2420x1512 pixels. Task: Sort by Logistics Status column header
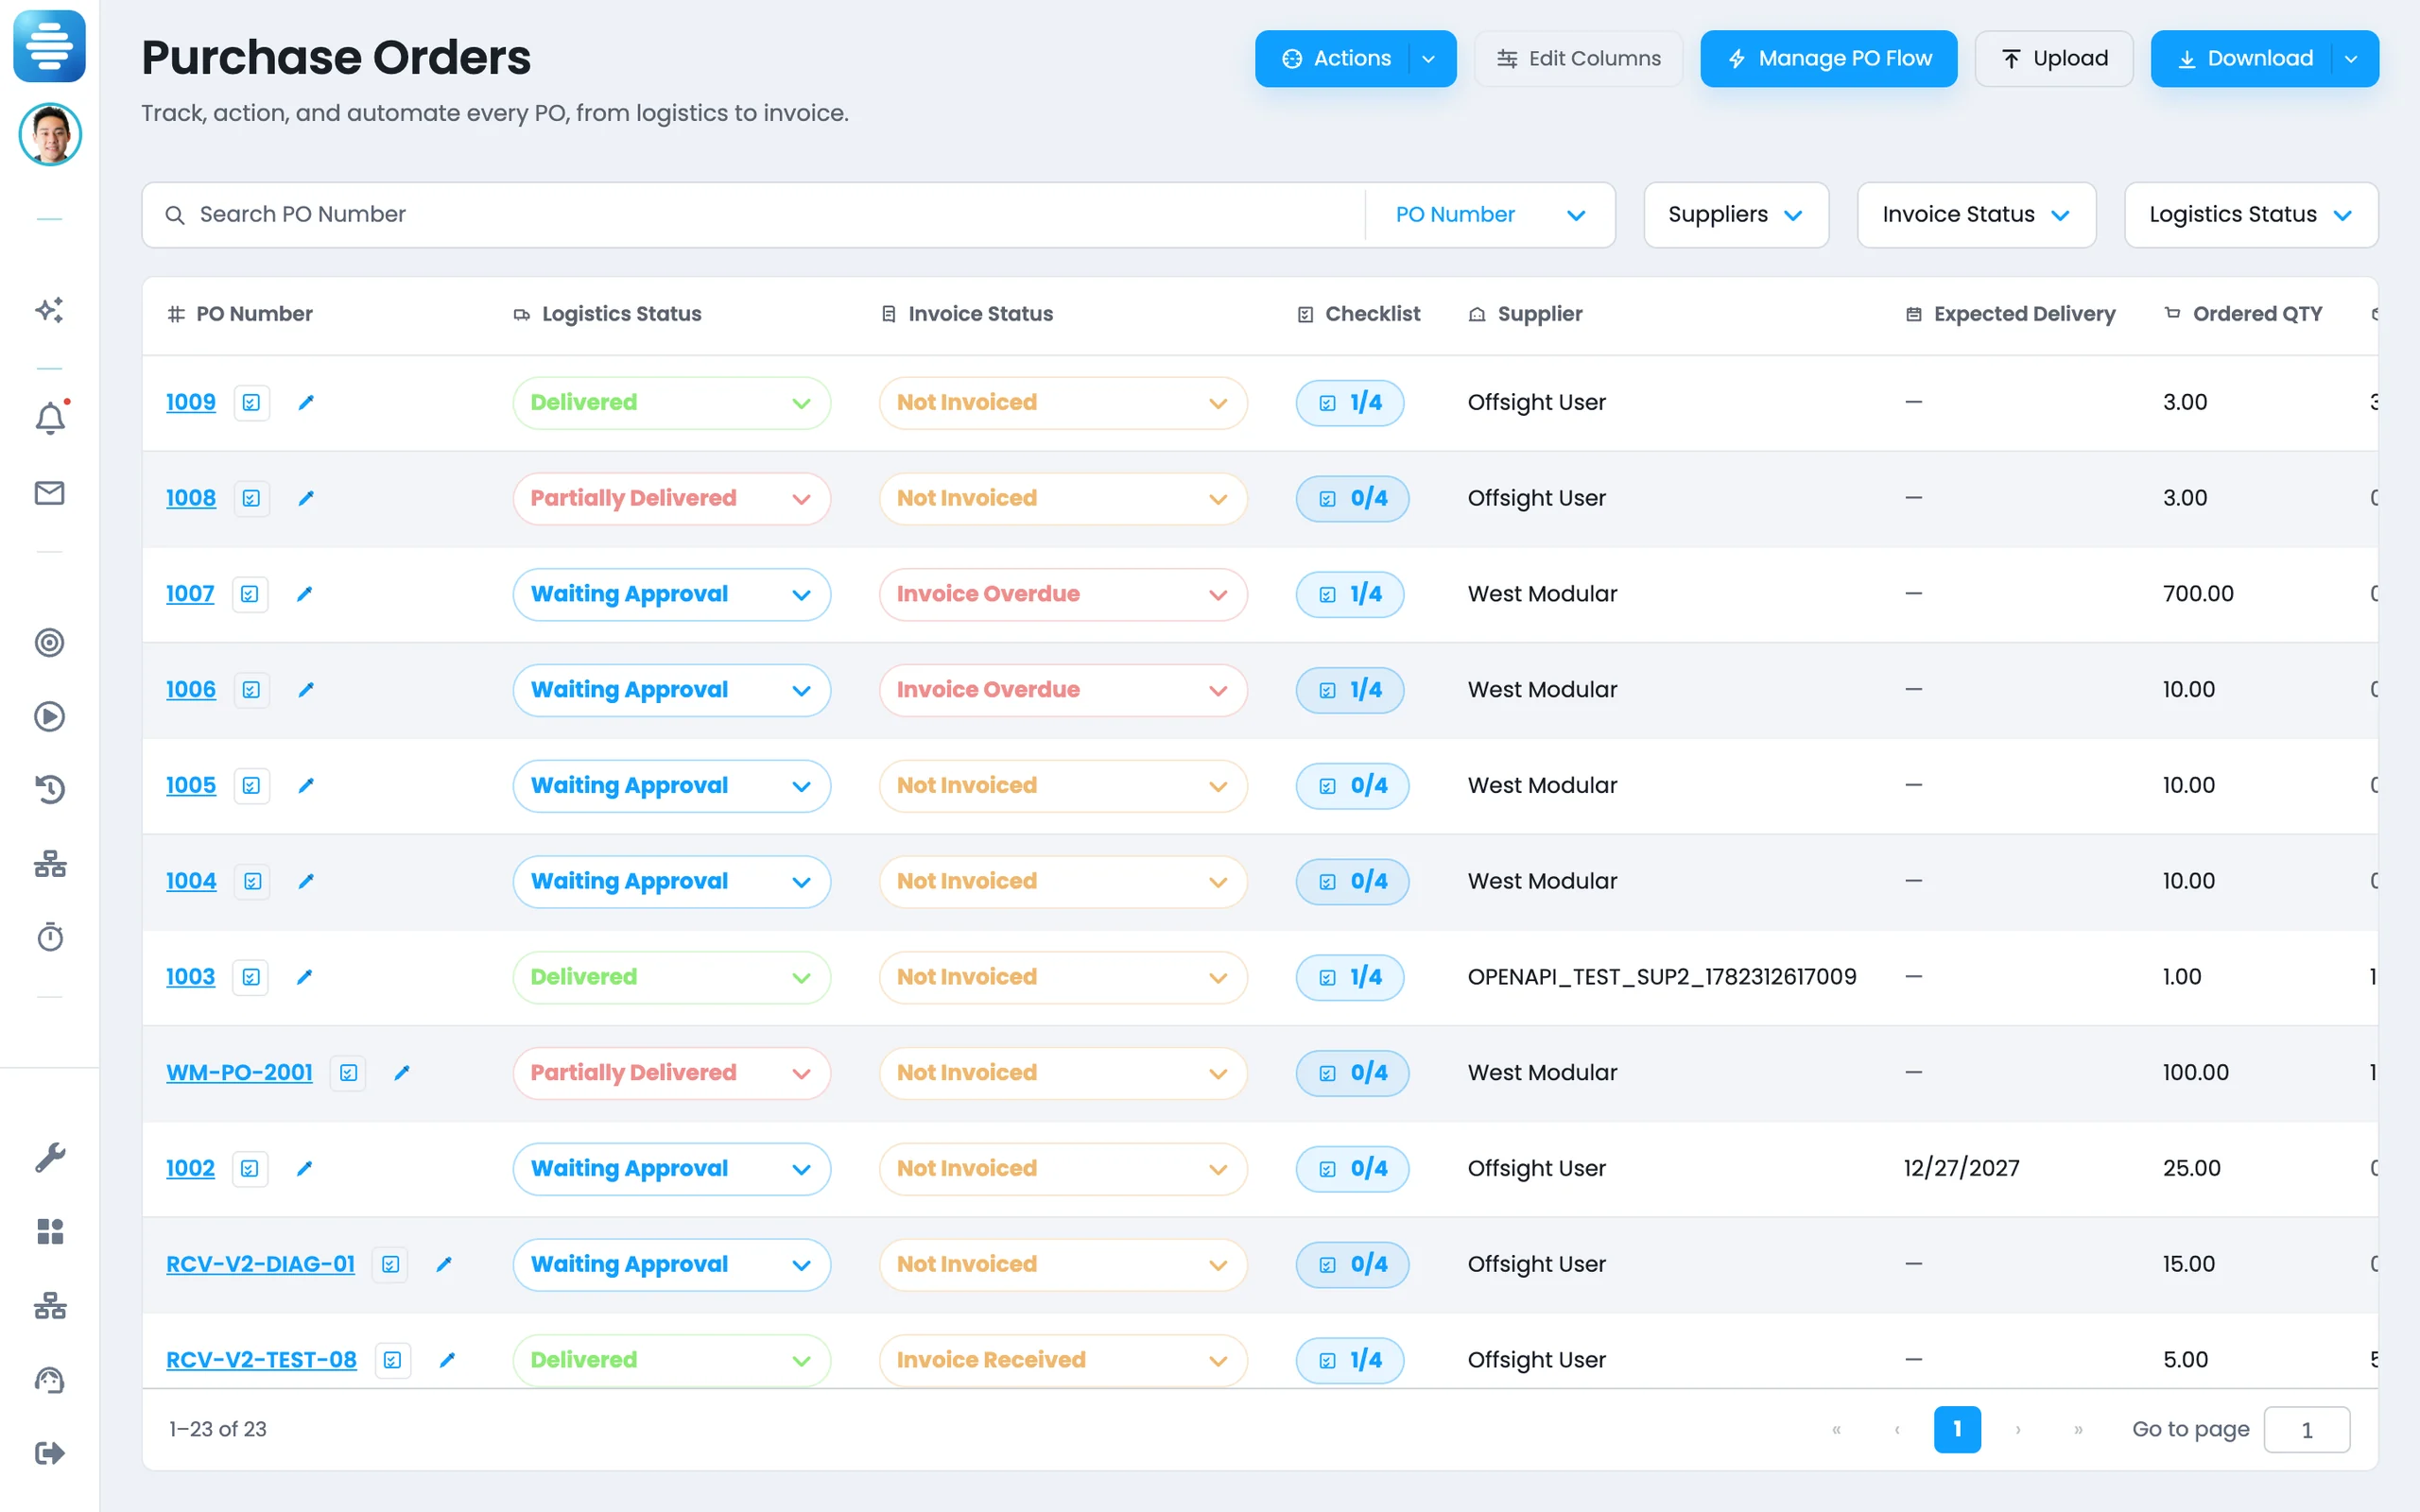click(x=607, y=314)
